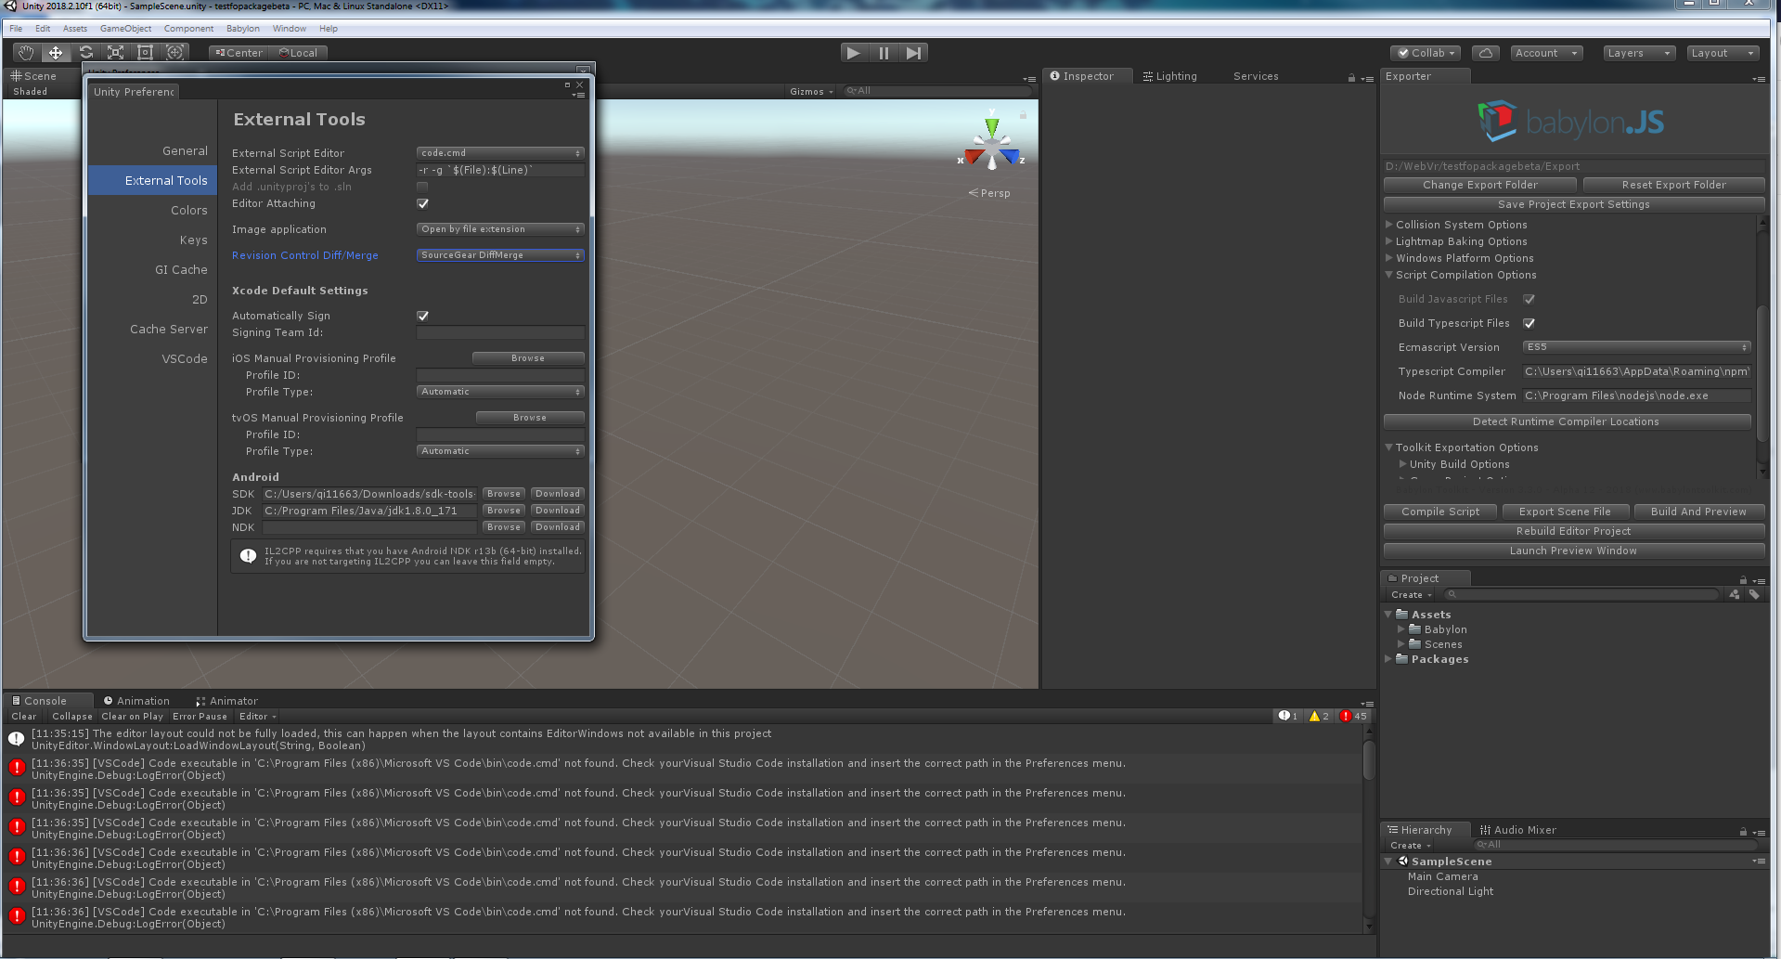Image resolution: width=1781 pixels, height=959 pixels.
Task: Open iOS Profile Type dropdown
Action: click(x=500, y=392)
